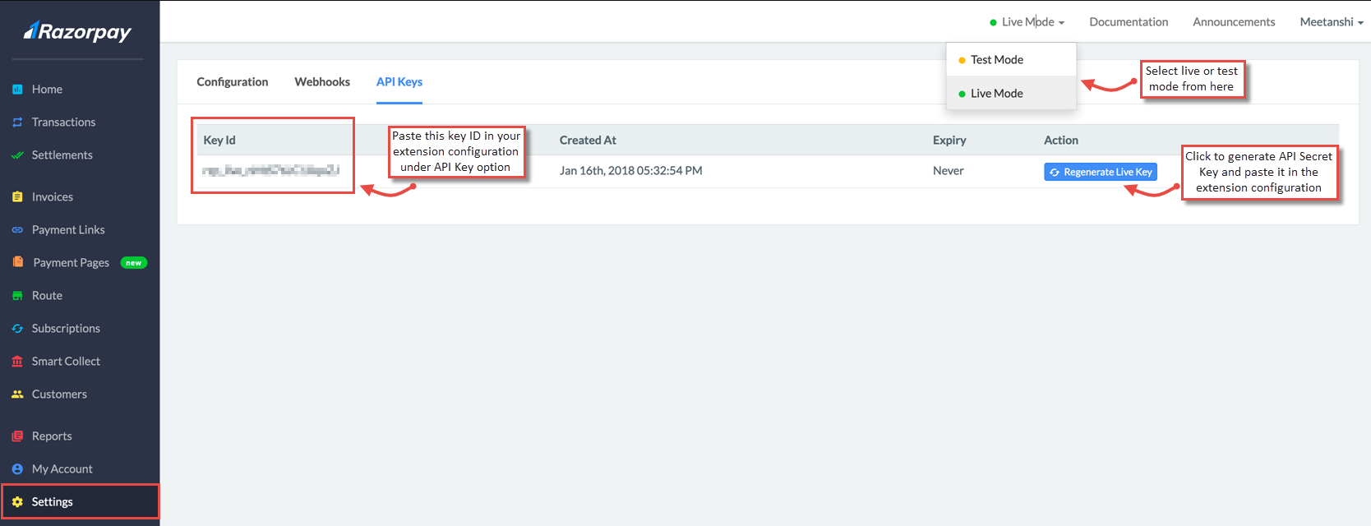Choose Live Mode from dropdown menu
This screenshot has height=526, width=1371.
coord(1011,93)
